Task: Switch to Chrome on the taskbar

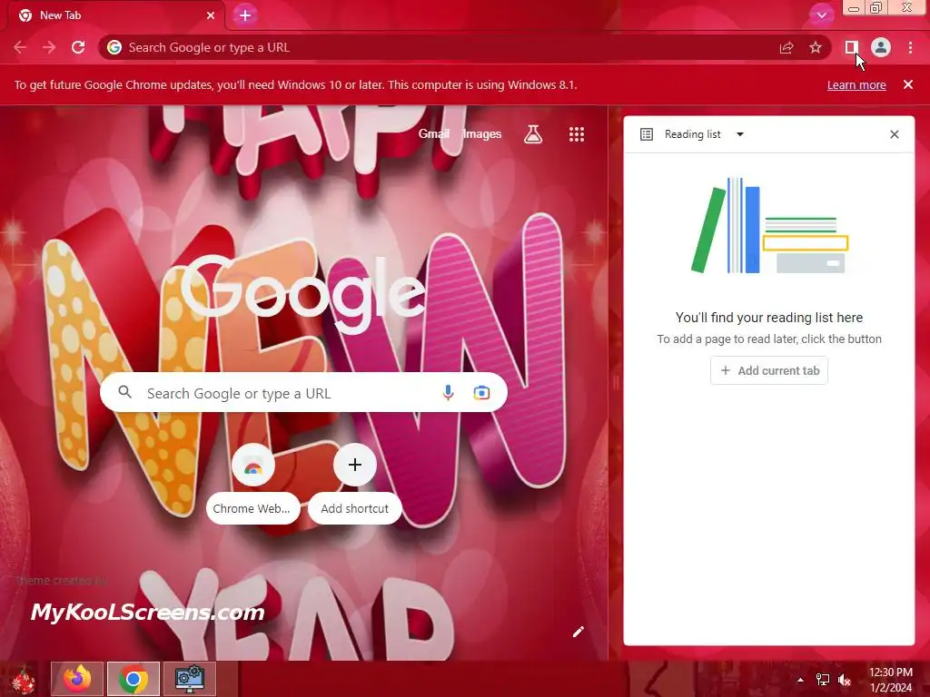Action: tap(134, 679)
